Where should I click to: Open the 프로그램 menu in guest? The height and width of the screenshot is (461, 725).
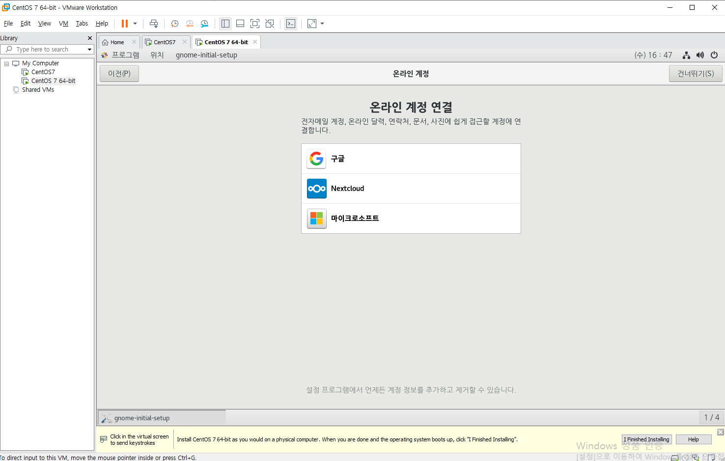125,55
